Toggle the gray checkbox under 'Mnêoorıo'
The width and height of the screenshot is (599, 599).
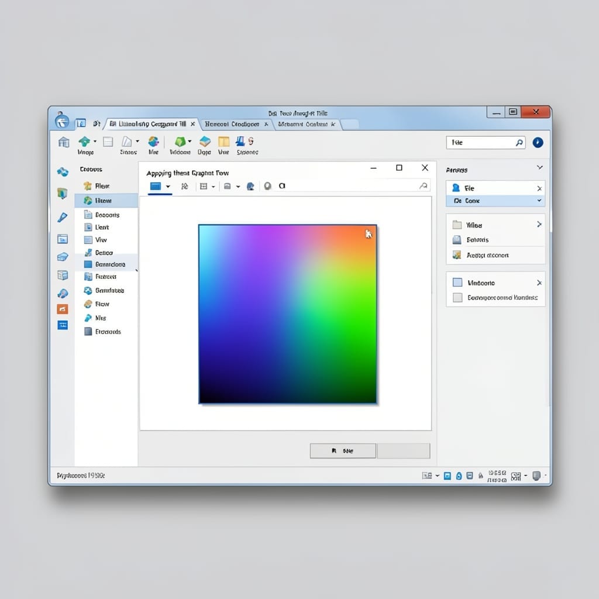pyautogui.click(x=457, y=297)
